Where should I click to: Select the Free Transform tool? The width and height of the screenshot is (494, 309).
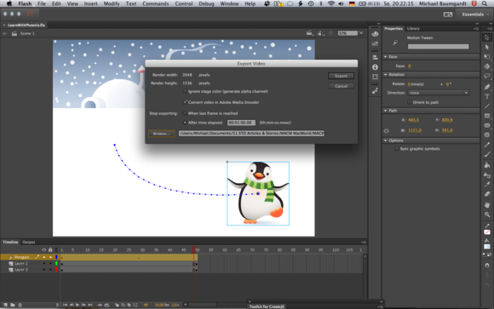tap(487, 57)
